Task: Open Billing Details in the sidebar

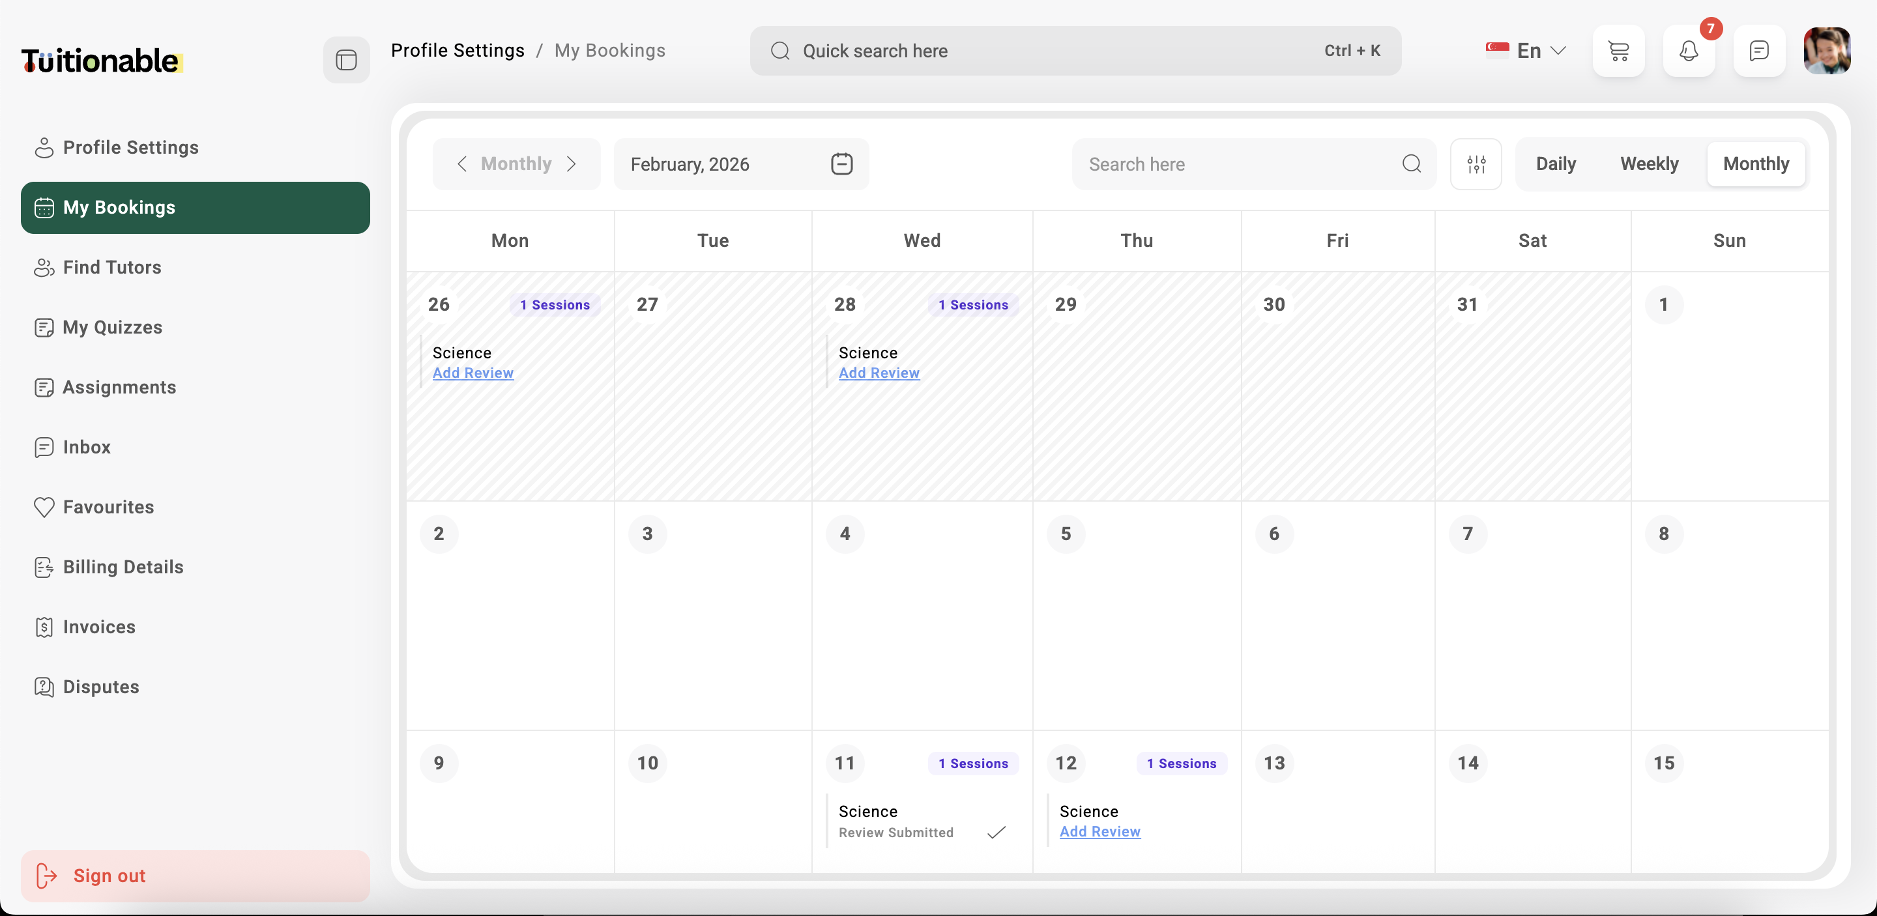Action: [123, 567]
